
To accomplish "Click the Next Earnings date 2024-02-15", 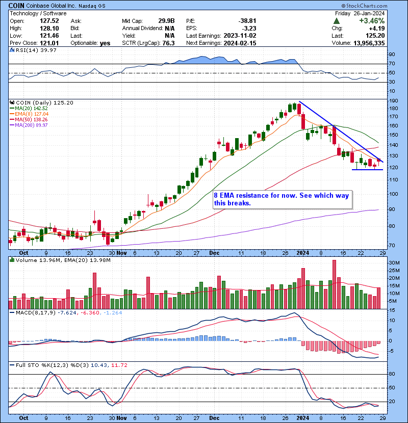I will (240, 43).
